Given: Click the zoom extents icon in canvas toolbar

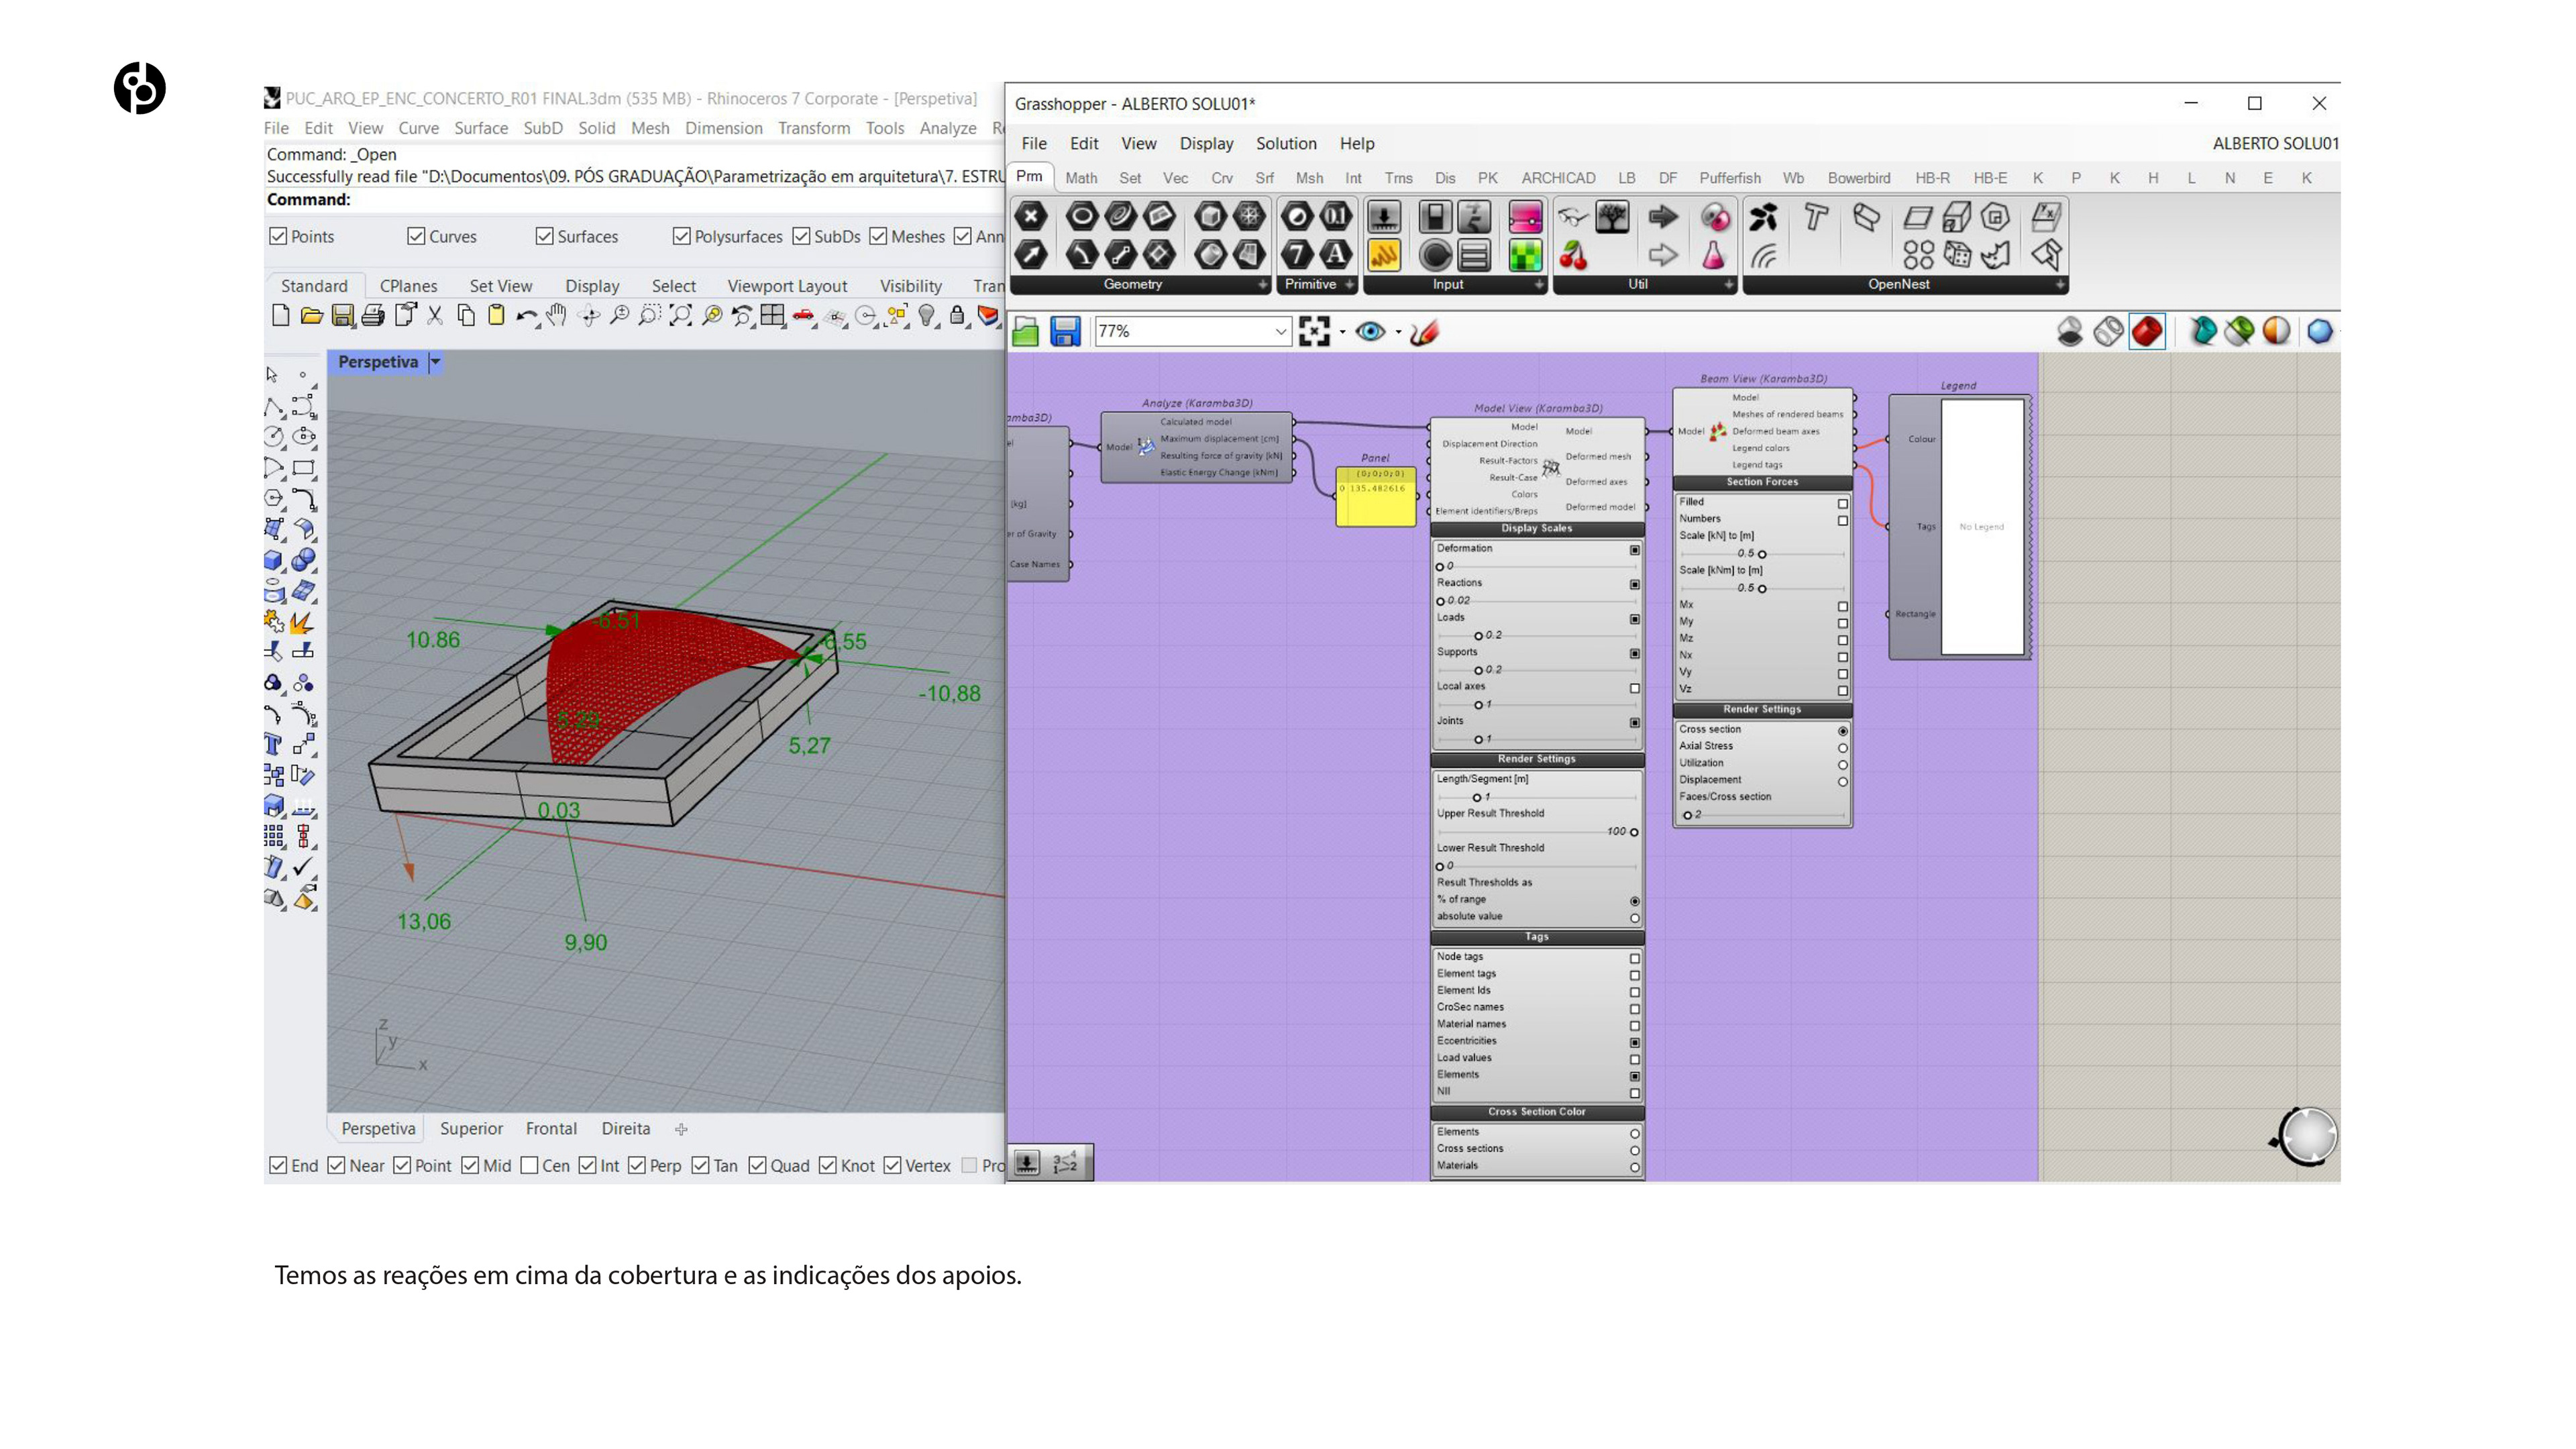Looking at the screenshot, I should pos(1314,332).
